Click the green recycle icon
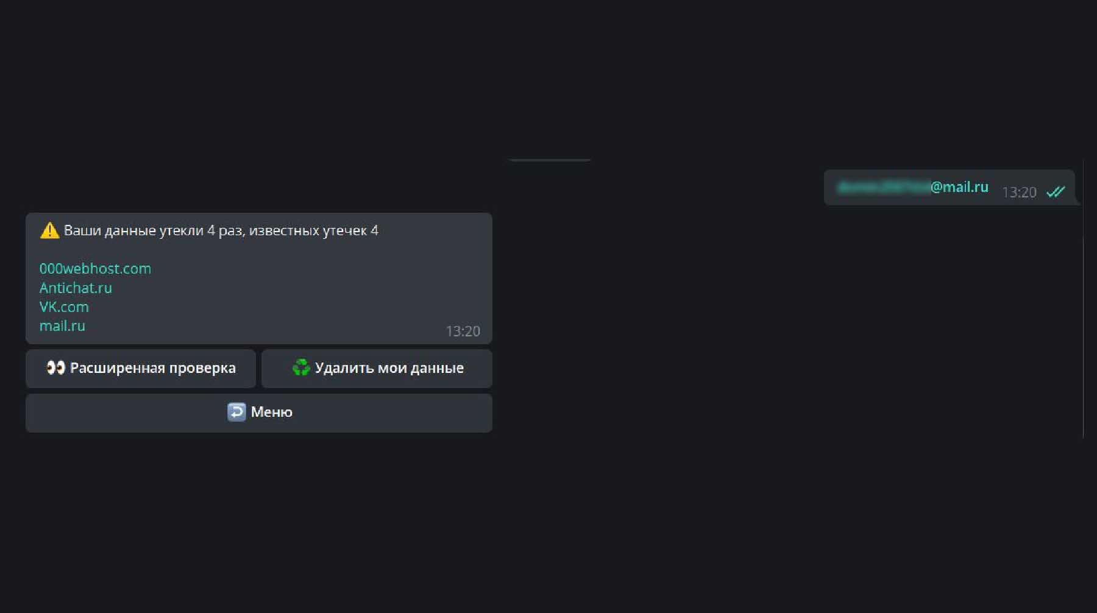The image size is (1097, 613). (301, 367)
